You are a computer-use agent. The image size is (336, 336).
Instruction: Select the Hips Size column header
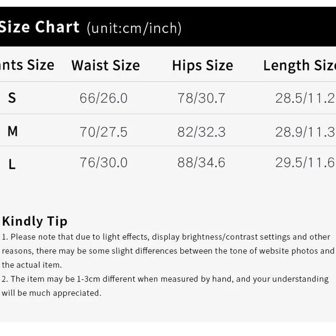coord(202,66)
